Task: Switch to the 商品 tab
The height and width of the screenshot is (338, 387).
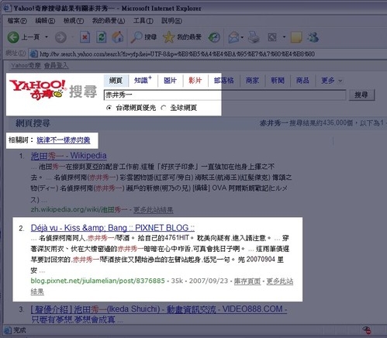Action: pos(302,81)
